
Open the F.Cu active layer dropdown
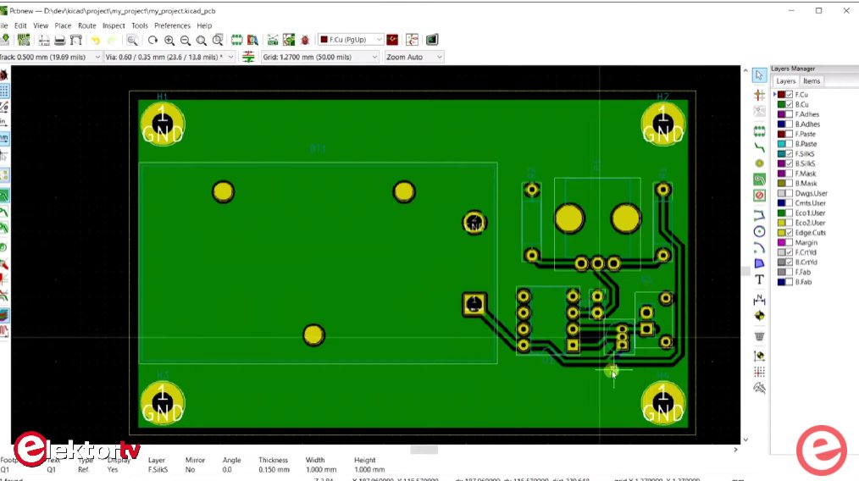coord(351,40)
